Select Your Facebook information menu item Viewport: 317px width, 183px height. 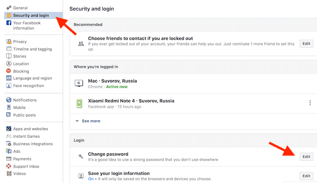pyautogui.click(x=27, y=26)
